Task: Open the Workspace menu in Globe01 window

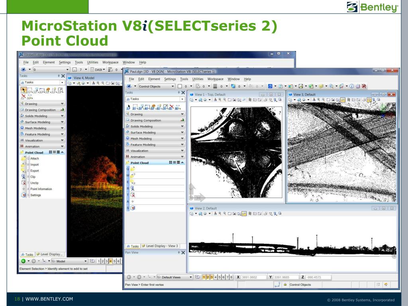Action: click(110, 63)
